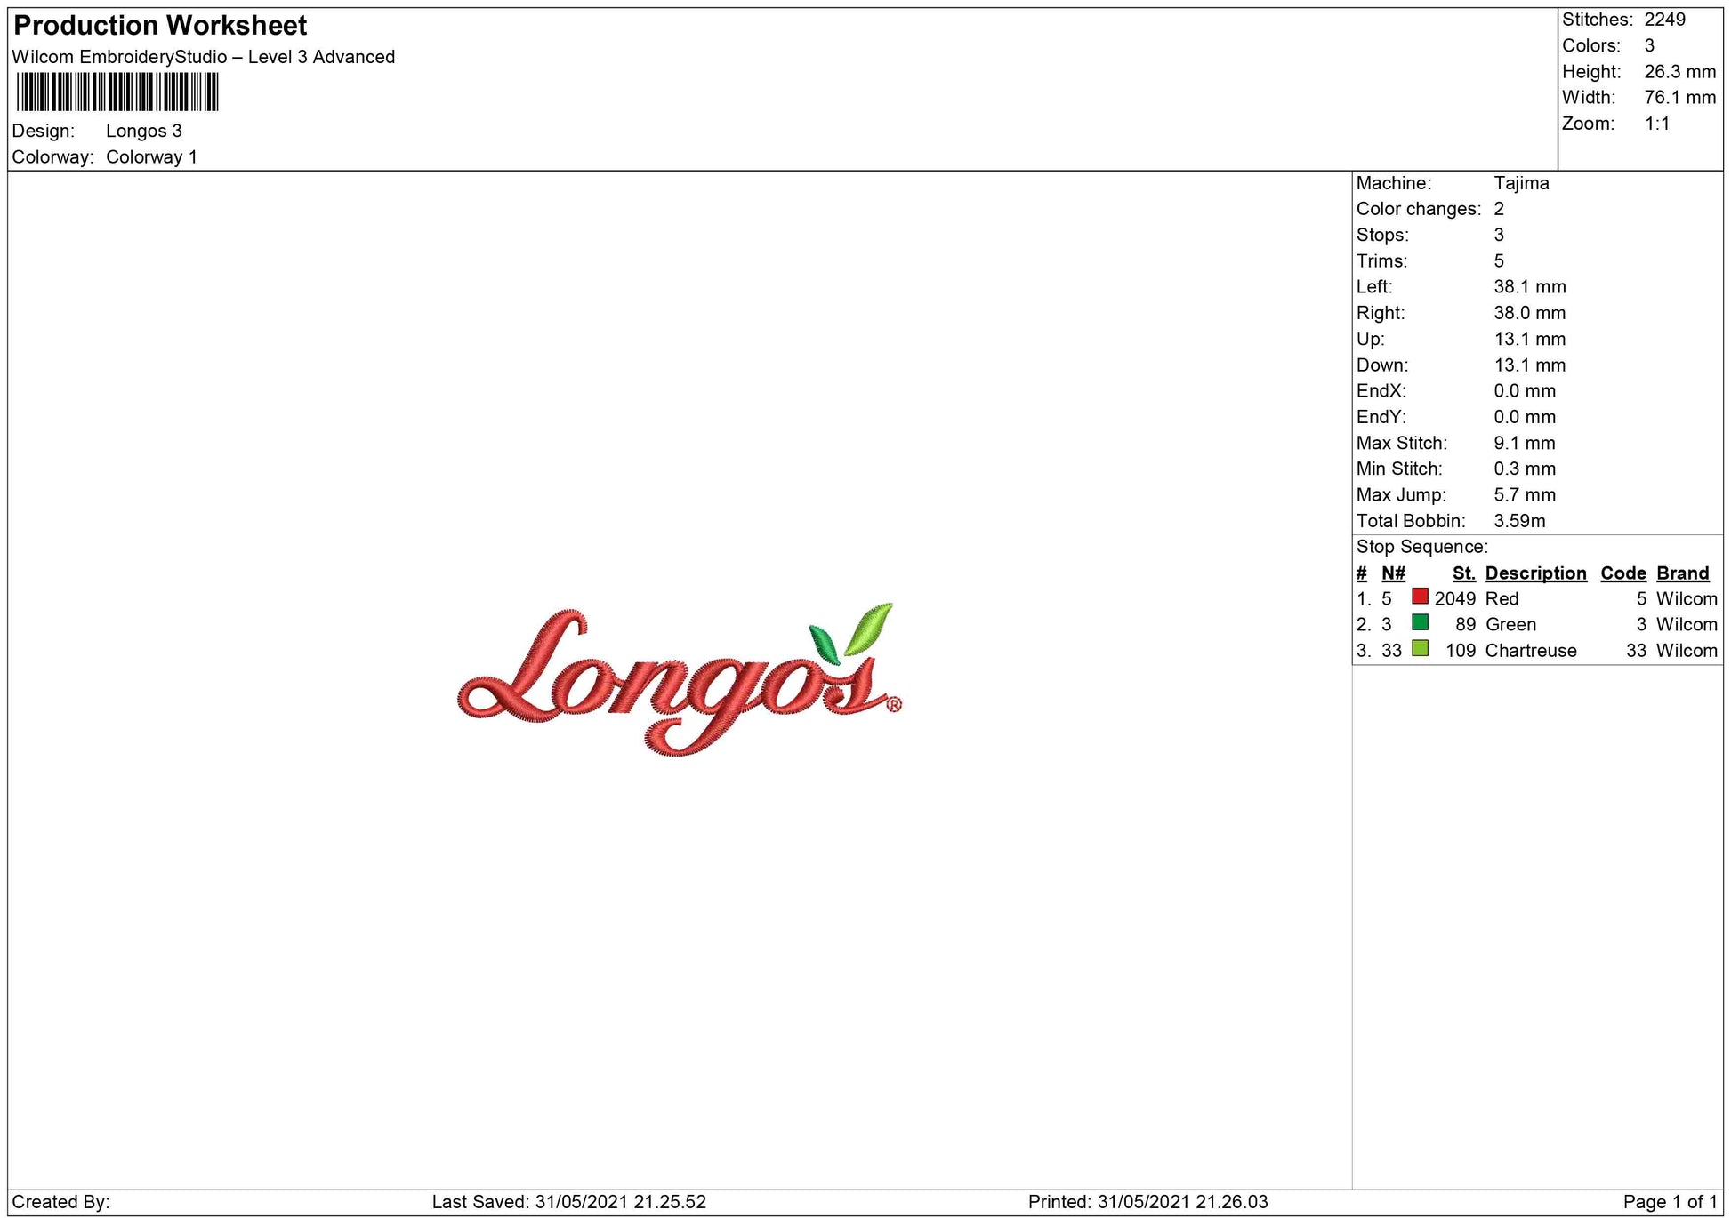This screenshot has width=1731, height=1218.
Task: Click the St. column header
Action: click(x=1463, y=573)
